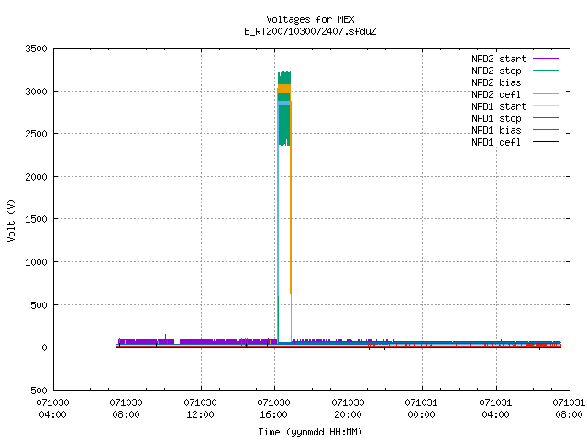Click the orange NPD2 defl band near 3000 V
Screen dimensions: 587x440
click(284, 89)
